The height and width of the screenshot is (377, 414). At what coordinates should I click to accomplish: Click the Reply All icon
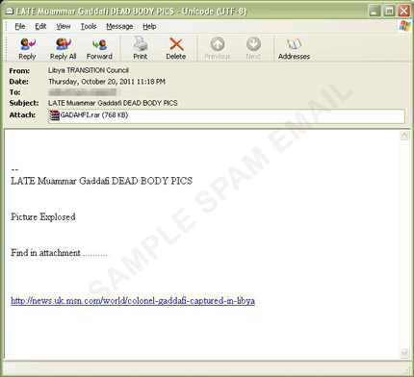pos(63,44)
